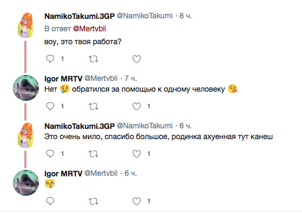Click Igor MRTV avatar on emoji tweet
The width and height of the screenshot is (302, 213).
pyautogui.click(x=26, y=183)
